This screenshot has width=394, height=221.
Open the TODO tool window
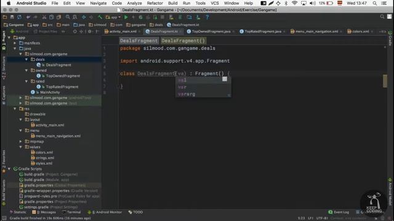tap(135, 212)
